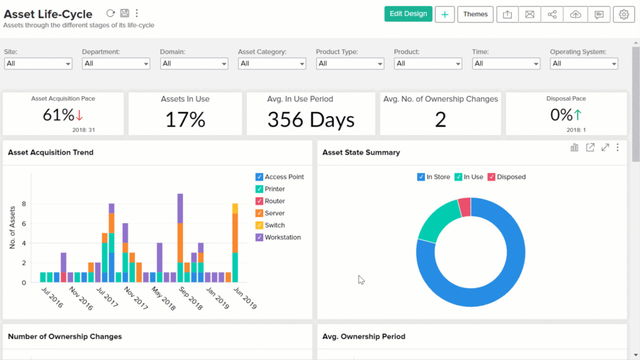The width and height of the screenshot is (640, 360).
Task: Open the Operating System filter dropdown
Action: 583,63
